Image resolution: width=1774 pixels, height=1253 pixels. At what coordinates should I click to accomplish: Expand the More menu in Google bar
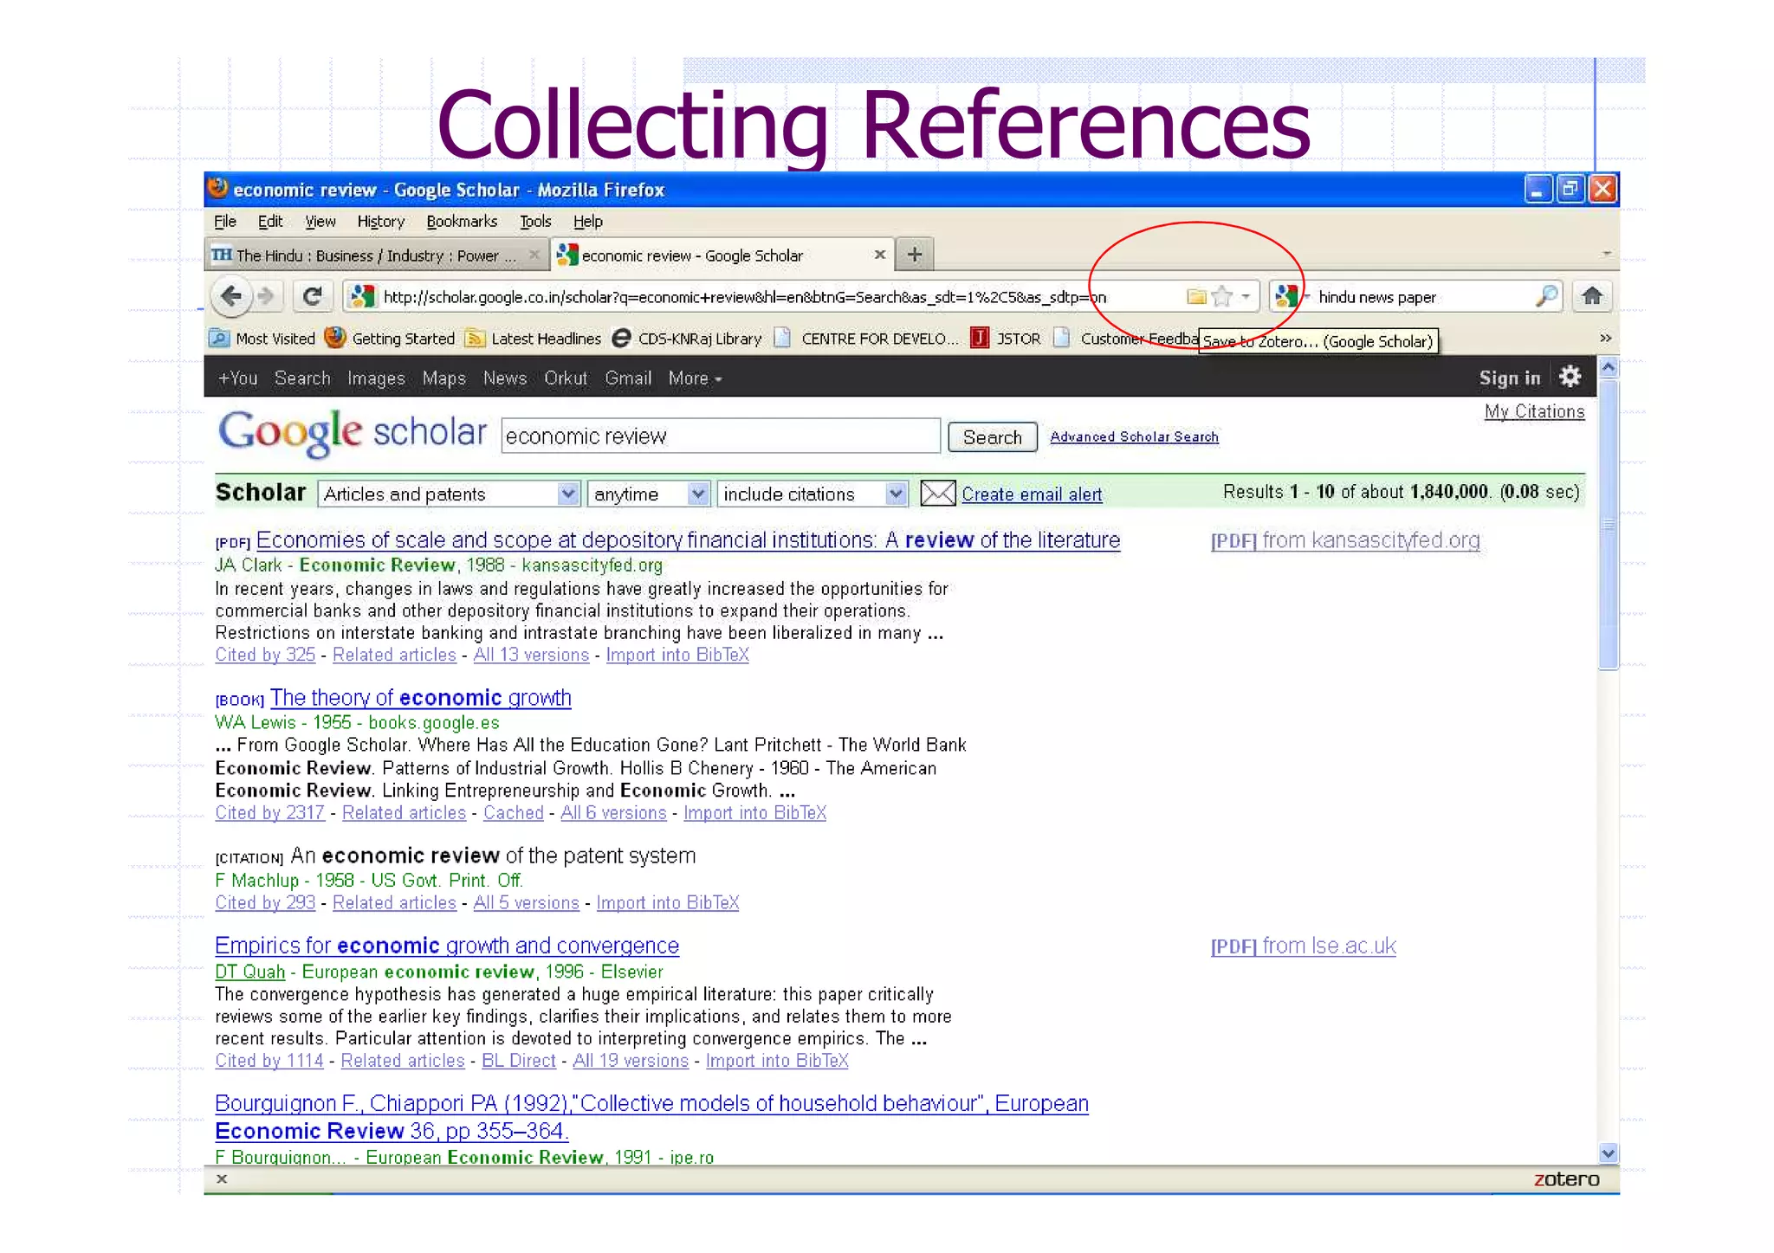[695, 378]
